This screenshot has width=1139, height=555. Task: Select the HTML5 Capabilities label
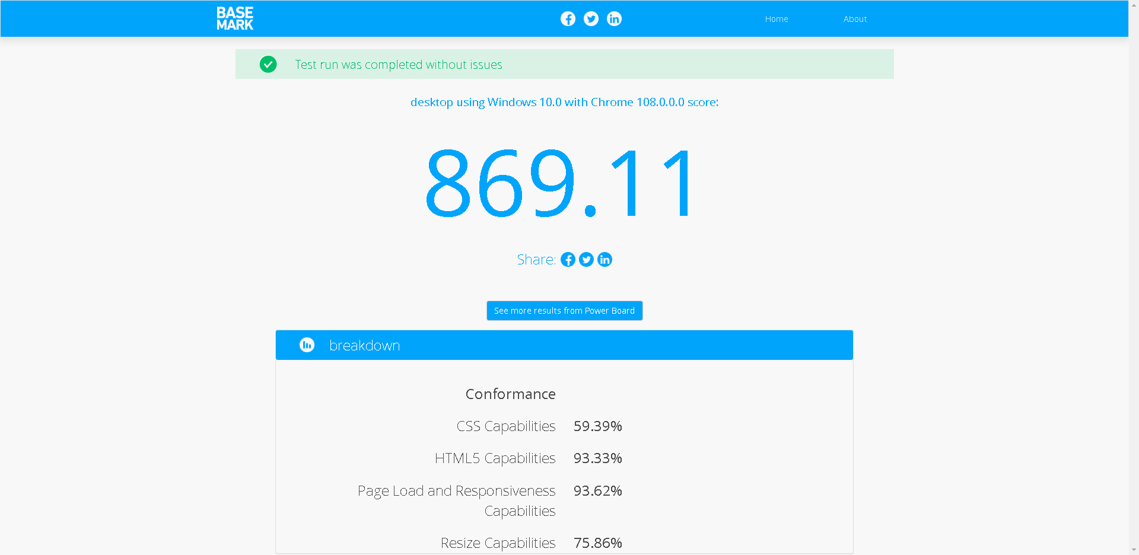coord(495,458)
